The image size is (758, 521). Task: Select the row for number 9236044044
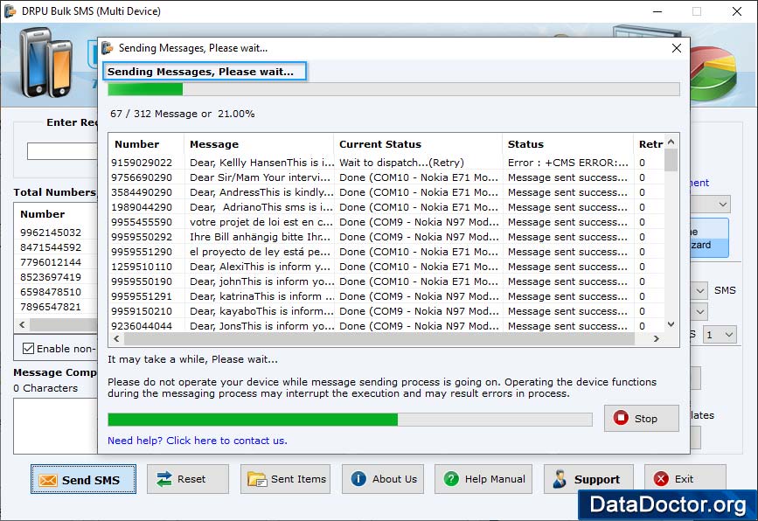tap(386, 326)
